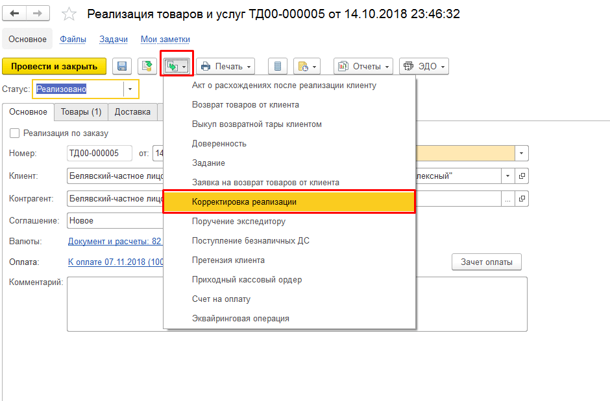Open the linked item icon in Контрагент row
Viewport: 610px width, 401px height.
tap(522, 199)
